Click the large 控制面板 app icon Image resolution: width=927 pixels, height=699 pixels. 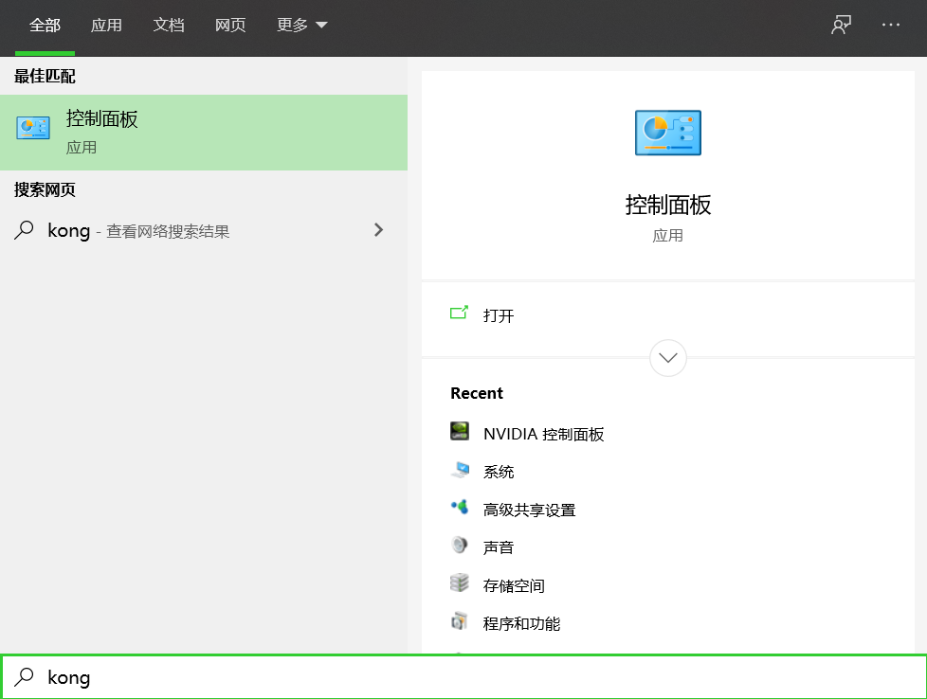click(x=667, y=133)
